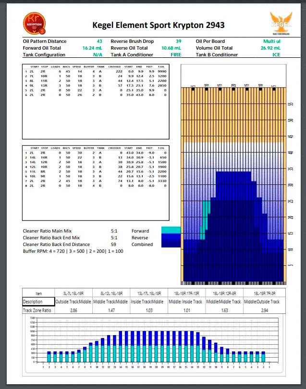Click the 18L-18R:7R-3R column header

(x=264, y=294)
